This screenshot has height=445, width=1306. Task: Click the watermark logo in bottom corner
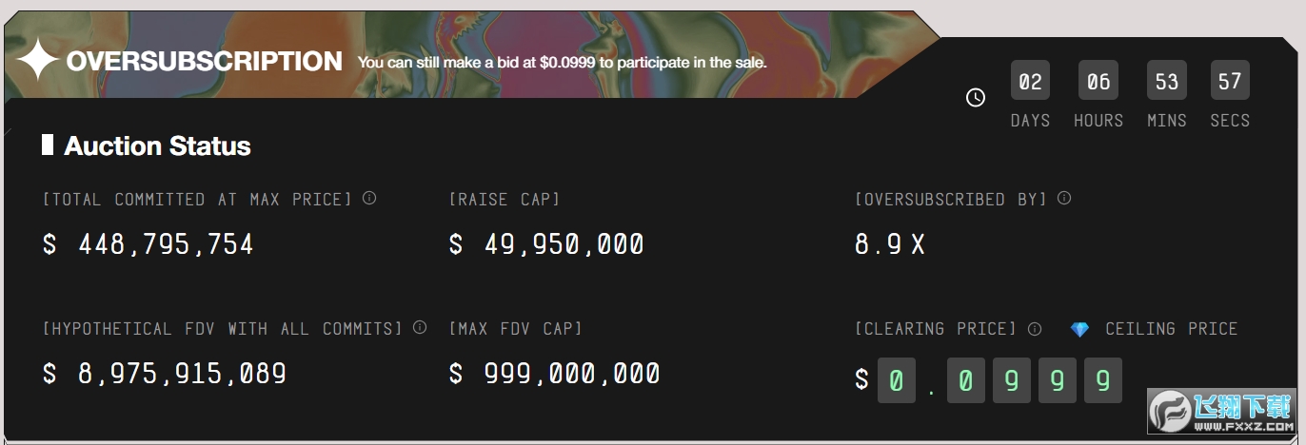click(x=1220, y=411)
